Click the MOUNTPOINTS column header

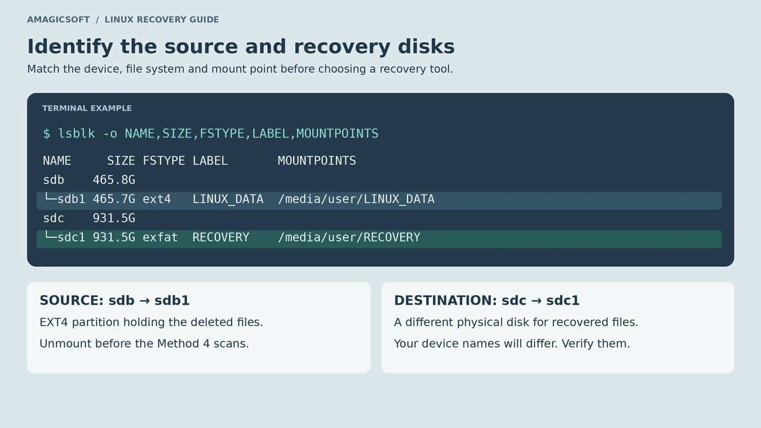[317, 161]
